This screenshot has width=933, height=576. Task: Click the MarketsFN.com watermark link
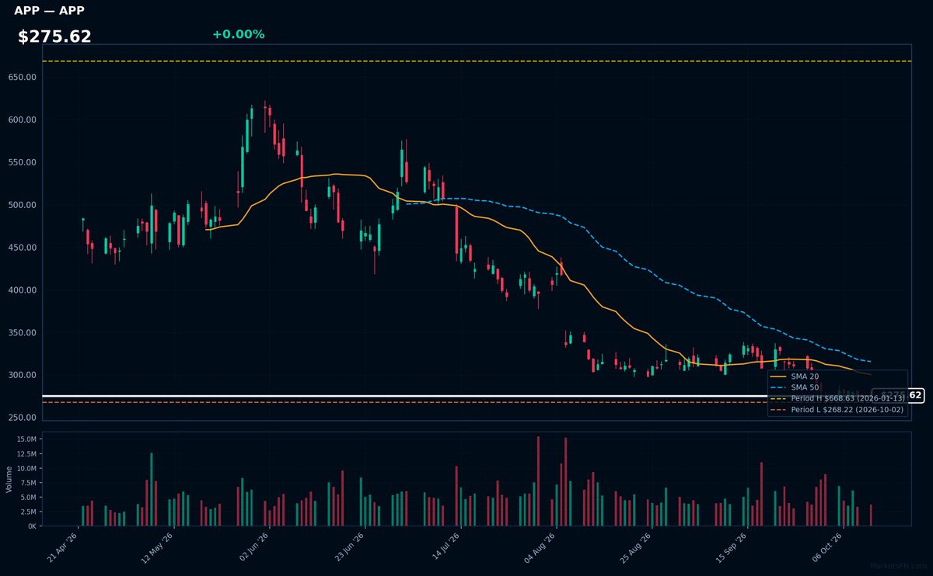click(900, 566)
